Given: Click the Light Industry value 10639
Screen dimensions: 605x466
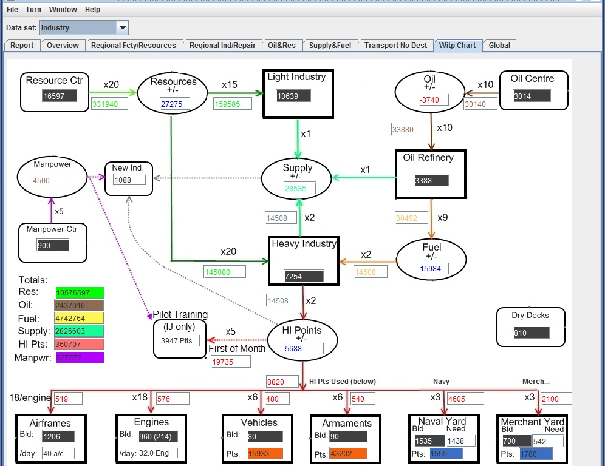Looking at the screenshot, I should pyautogui.click(x=293, y=96).
